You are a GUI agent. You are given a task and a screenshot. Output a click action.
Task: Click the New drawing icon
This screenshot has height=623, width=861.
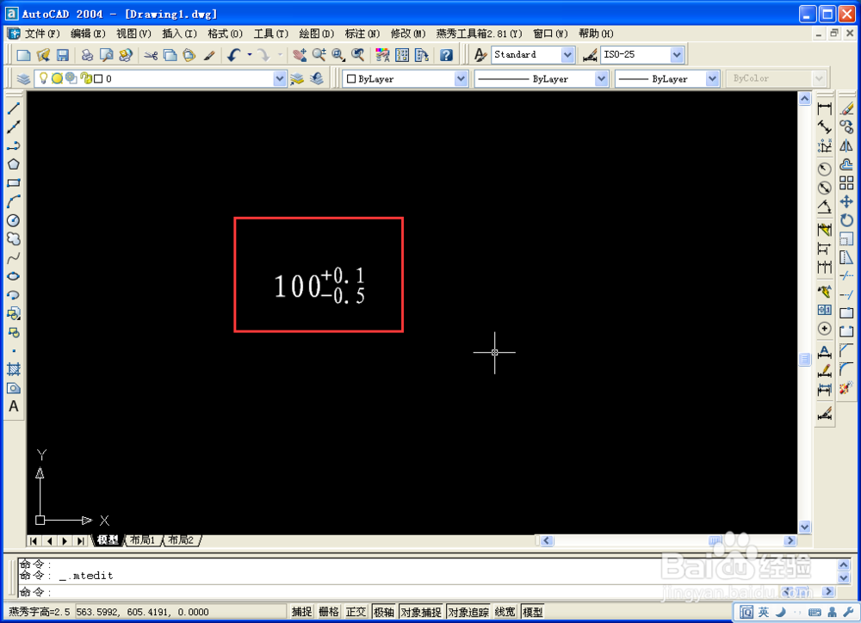(23, 55)
